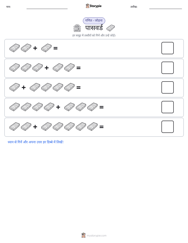Select the answer box in fifth row
Image resolution: width=188 pixels, height=243 pixels.
tap(167, 127)
